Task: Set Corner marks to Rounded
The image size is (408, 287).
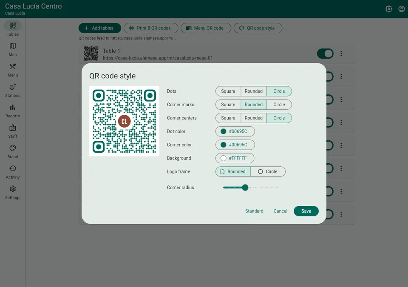Action: 253,105
